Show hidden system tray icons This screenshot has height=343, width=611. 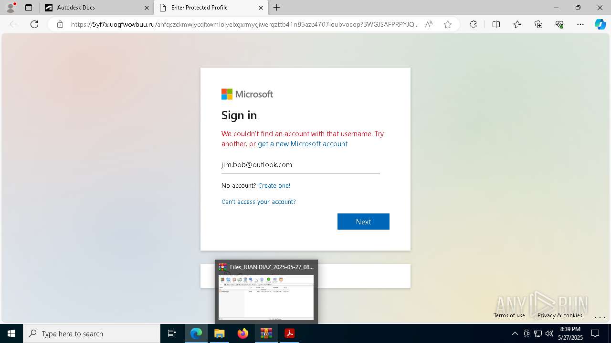515,333
